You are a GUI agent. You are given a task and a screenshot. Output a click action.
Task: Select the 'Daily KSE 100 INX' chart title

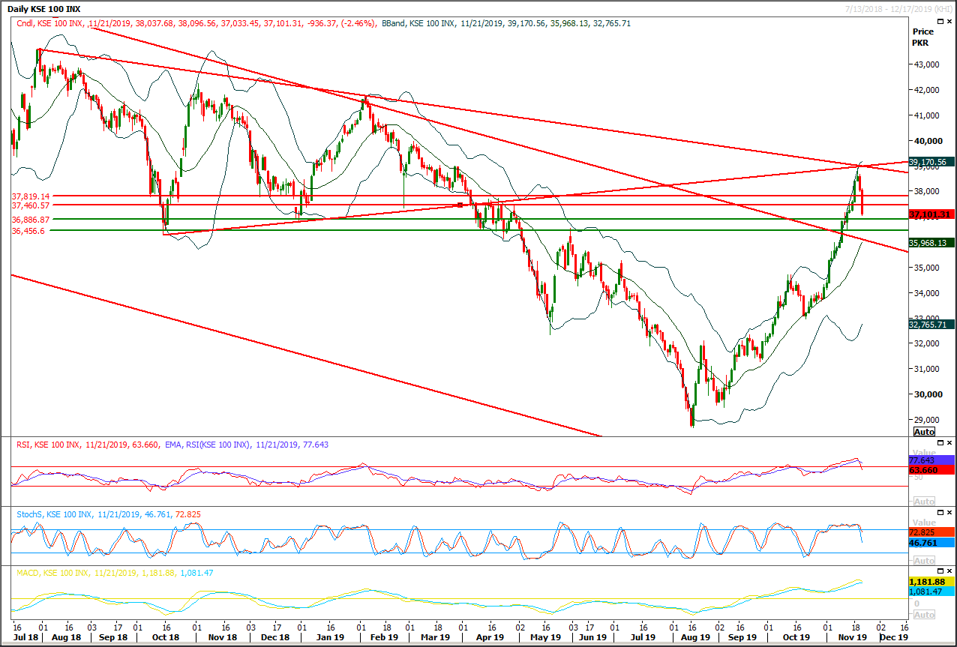pyautogui.click(x=43, y=9)
